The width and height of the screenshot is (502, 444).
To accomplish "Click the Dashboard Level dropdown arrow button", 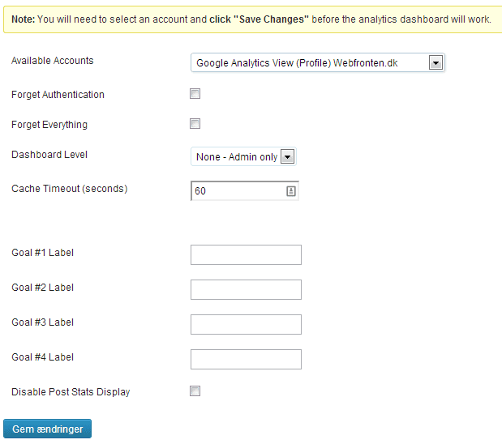I will (288, 156).
